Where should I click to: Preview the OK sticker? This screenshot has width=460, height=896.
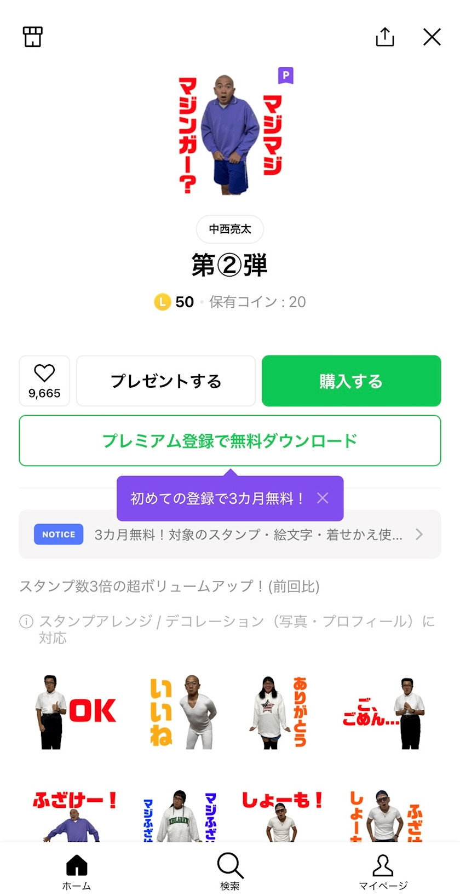click(76, 712)
